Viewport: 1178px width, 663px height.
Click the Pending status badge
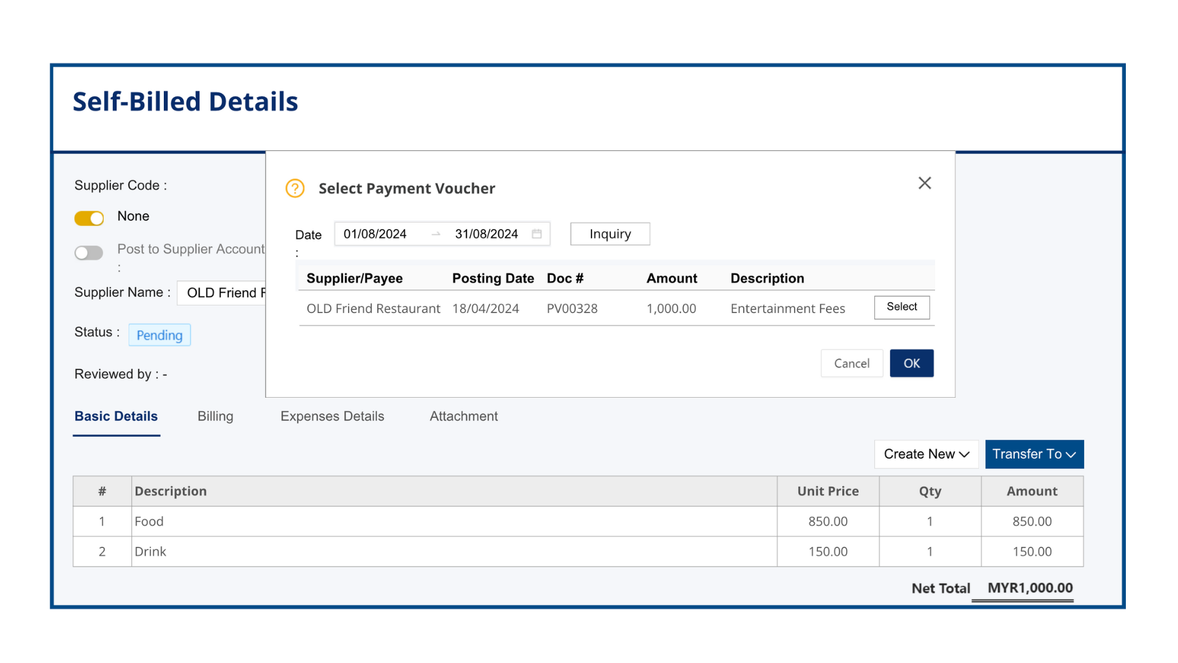point(160,335)
